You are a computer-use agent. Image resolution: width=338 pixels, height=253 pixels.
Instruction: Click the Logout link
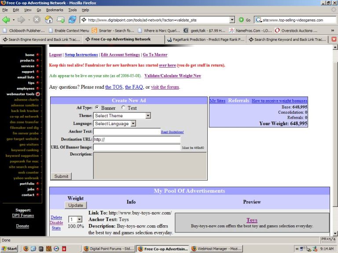pos(55,54)
